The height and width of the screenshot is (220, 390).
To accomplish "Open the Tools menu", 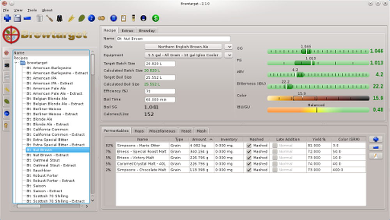I will point(32,10).
